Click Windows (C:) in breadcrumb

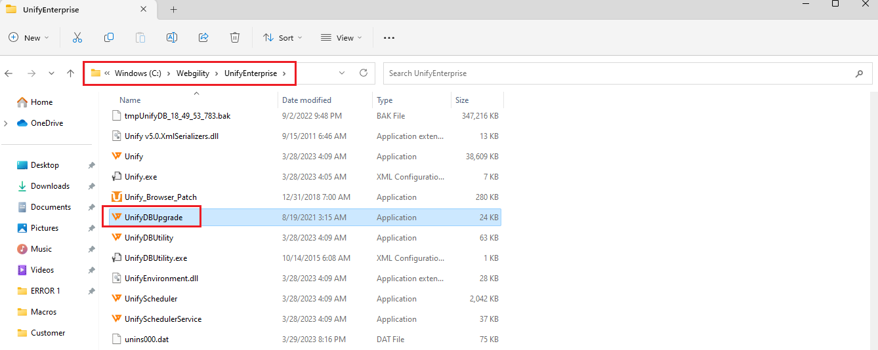pos(138,73)
